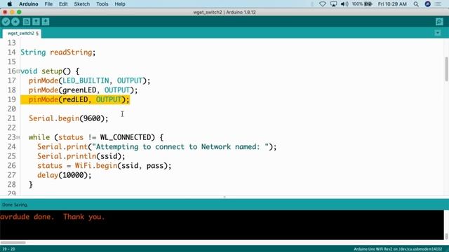Click 'WiFi.begin(ssid, pass);' text

pos(123,166)
